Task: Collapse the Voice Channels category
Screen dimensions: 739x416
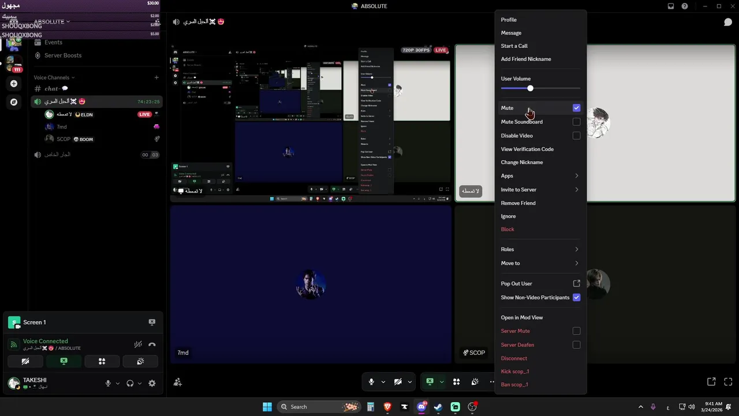Action: pyautogui.click(x=54, y=77)
